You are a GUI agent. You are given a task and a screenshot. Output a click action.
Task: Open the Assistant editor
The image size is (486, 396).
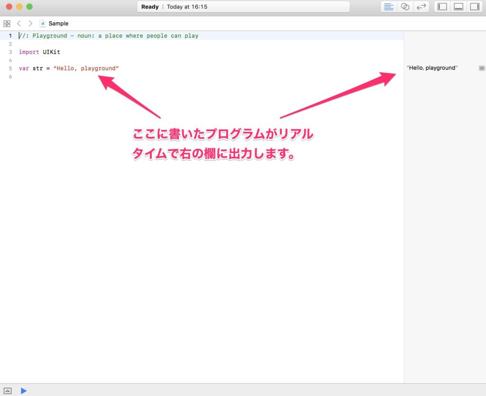click(x=405, y=7)
